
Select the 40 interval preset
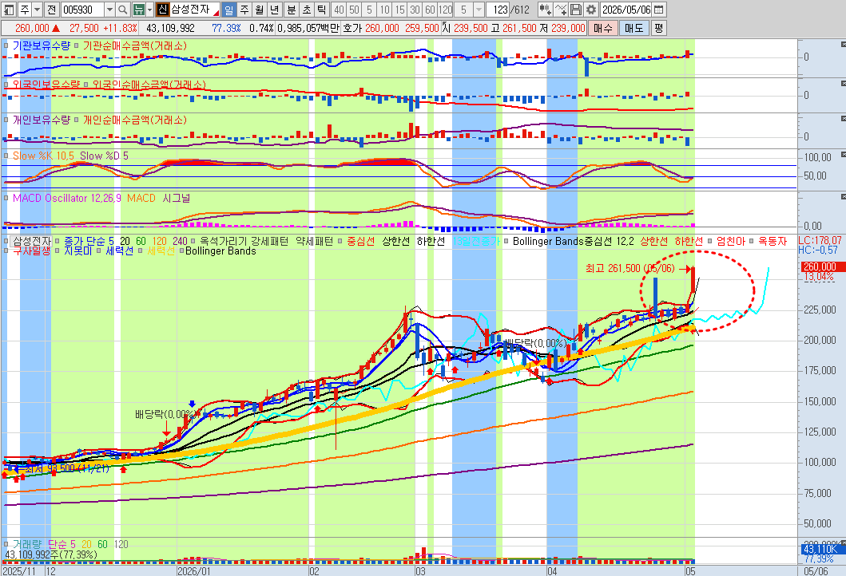click(x=339, y=9)
